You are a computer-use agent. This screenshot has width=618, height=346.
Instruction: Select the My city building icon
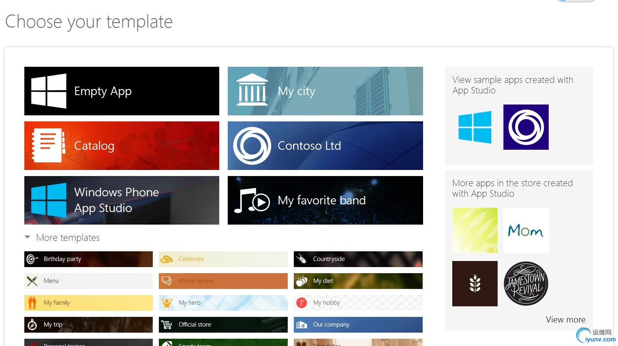[252, 89]
